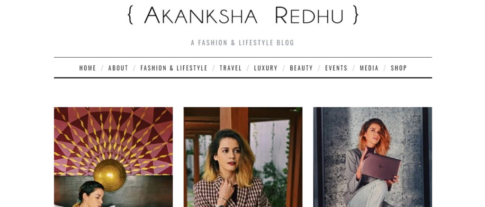Click the HP logo on the laptop
Screen dimensions: 485x207
coord(380,167)
